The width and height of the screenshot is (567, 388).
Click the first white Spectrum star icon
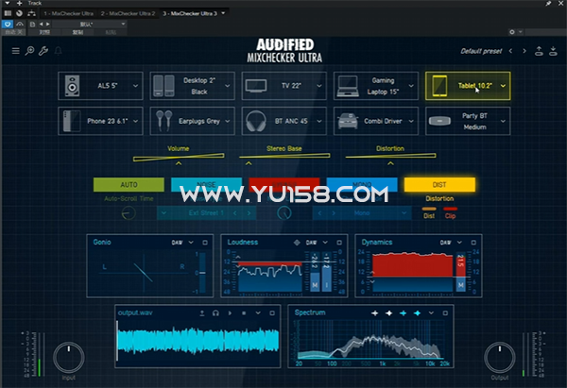click(374, 313)
